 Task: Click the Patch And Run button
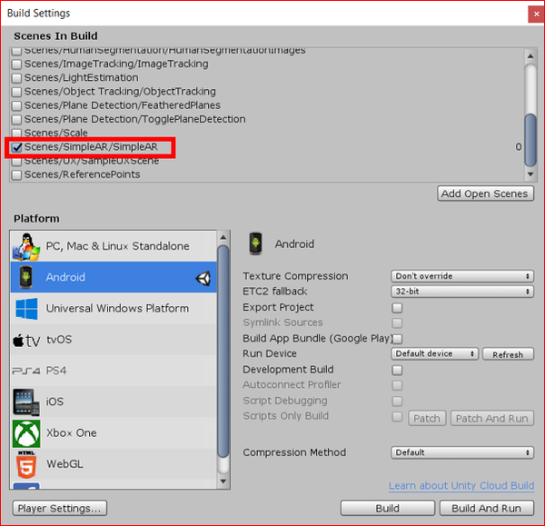(492, 418)
